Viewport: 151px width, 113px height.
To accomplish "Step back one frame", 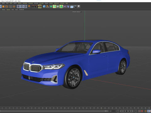I will click(x=124, y=111).
